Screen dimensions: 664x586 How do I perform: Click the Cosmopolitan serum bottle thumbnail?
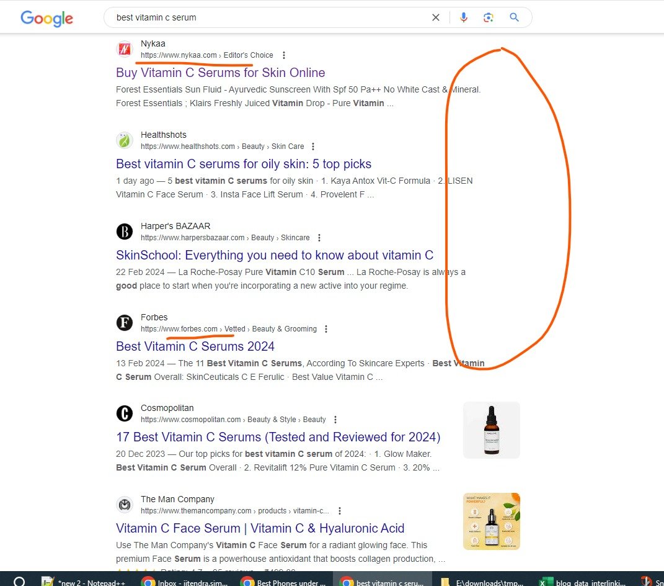[491, 430]
